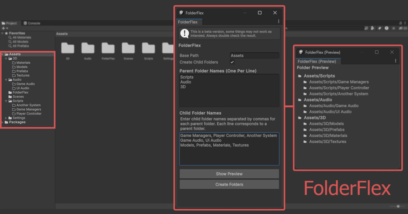Click the favorites star icon in Project toolbar

coord(393,28)
